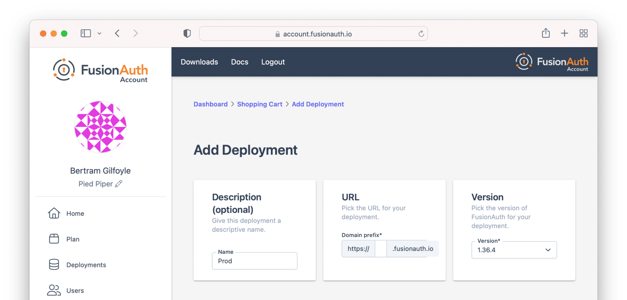This screenshot has width=627, height=300.
Task: Click the pink user avatar image
Action: [x=100, y=127]
